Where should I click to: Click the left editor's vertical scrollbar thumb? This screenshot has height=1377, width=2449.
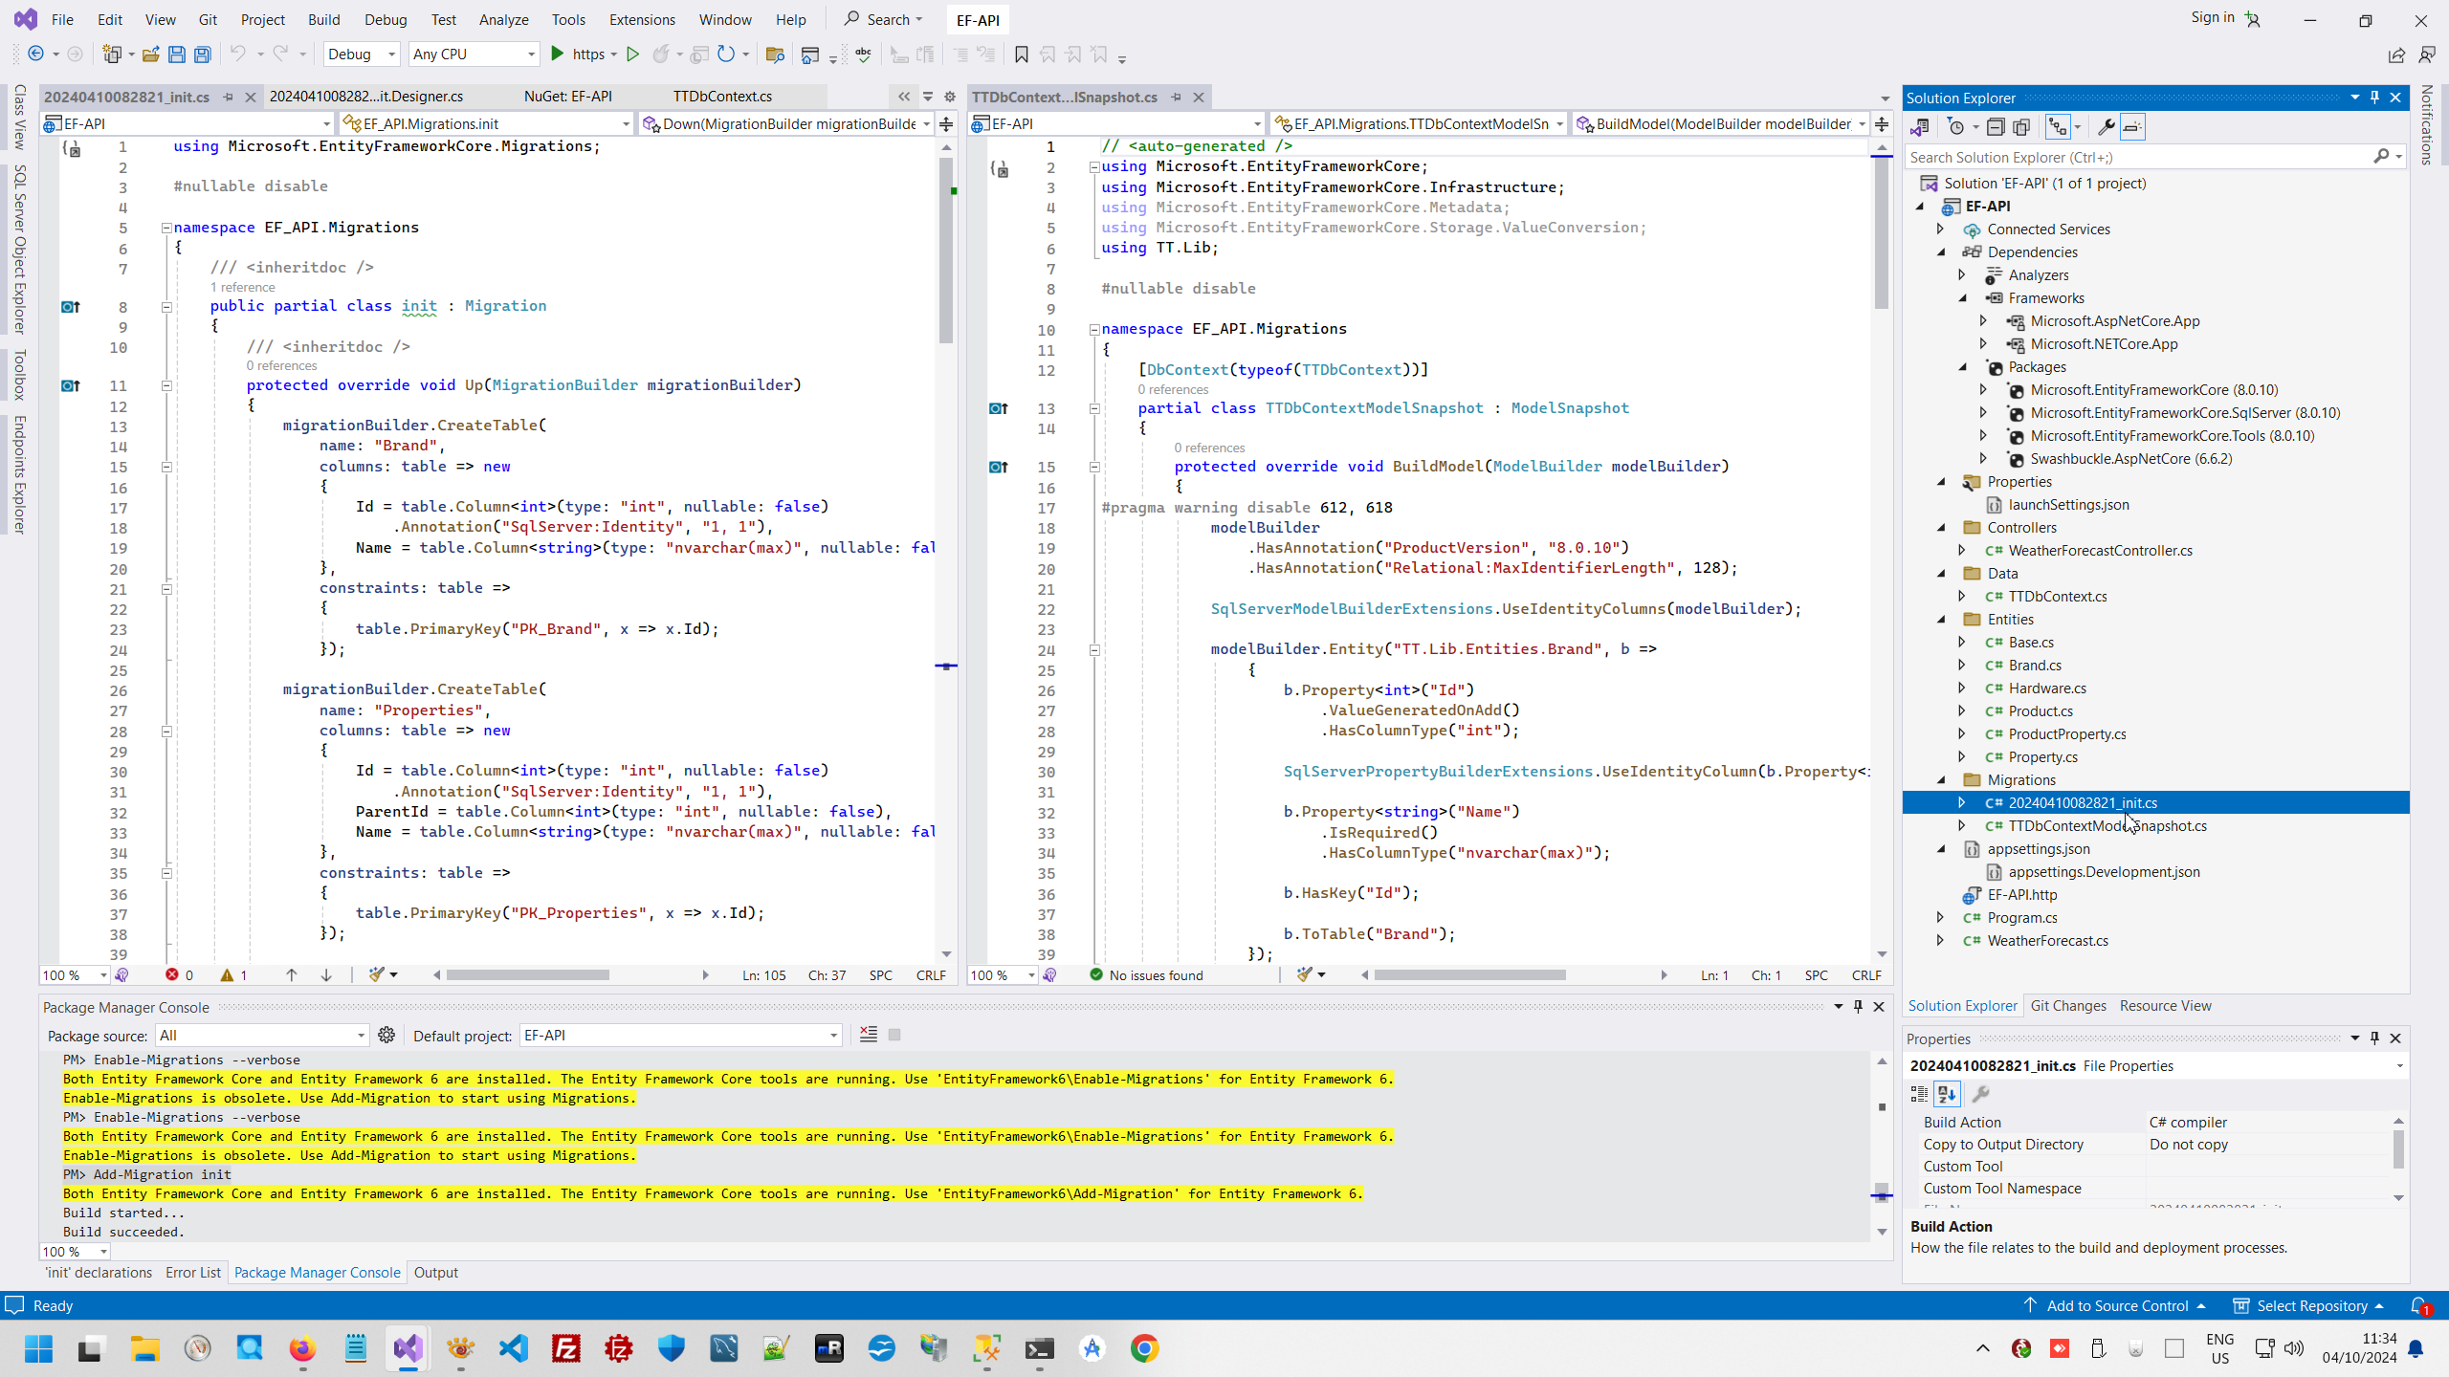click(946, 249)
